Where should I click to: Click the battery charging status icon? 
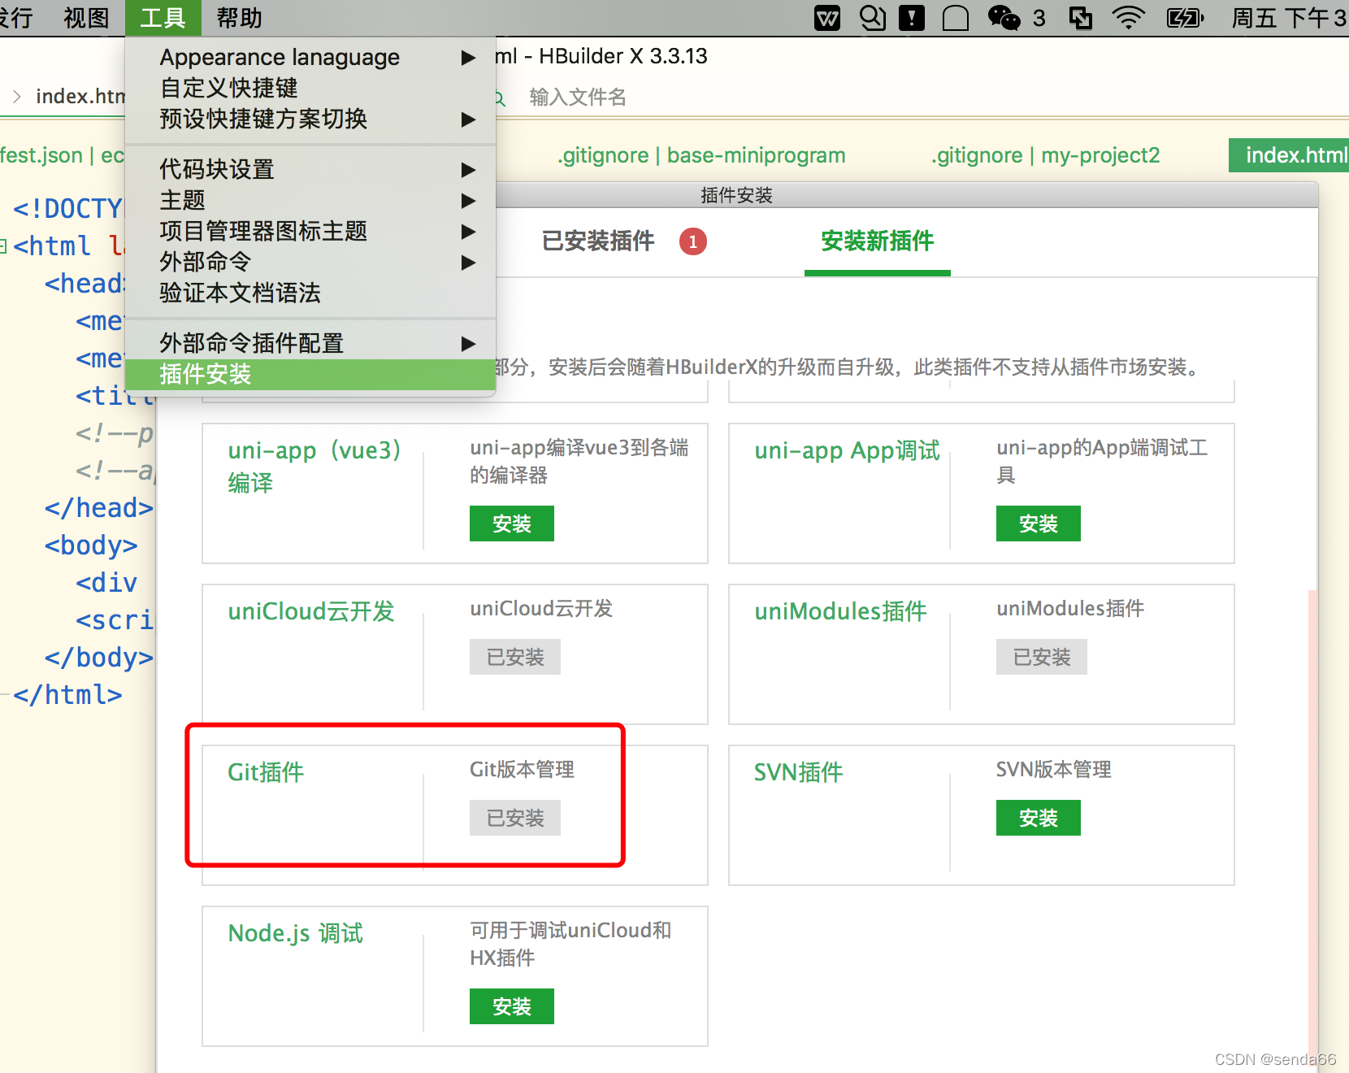(x=1185, y=18)
